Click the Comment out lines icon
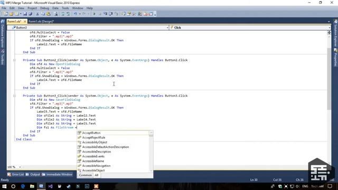338x190 pixels. [x=63, y=14]
